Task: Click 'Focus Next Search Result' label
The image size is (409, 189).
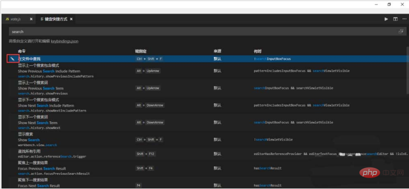Action: coord(39,186)
